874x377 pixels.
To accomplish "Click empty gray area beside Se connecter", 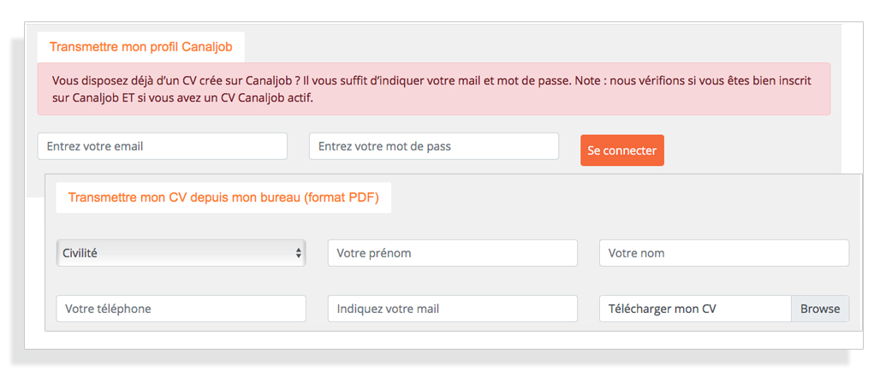I will point(752,150).
